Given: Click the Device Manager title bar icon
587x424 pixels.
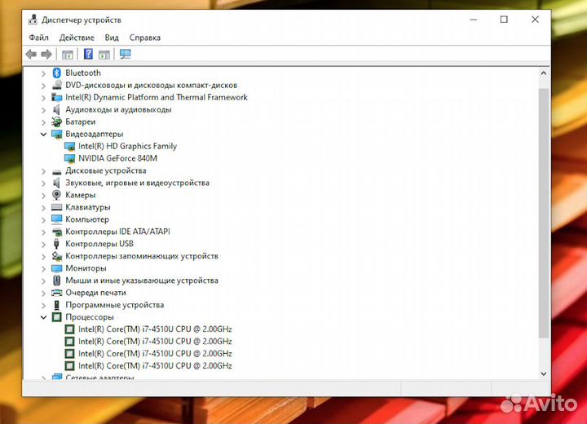Looking at the screenshot, I should click(33, 20).
